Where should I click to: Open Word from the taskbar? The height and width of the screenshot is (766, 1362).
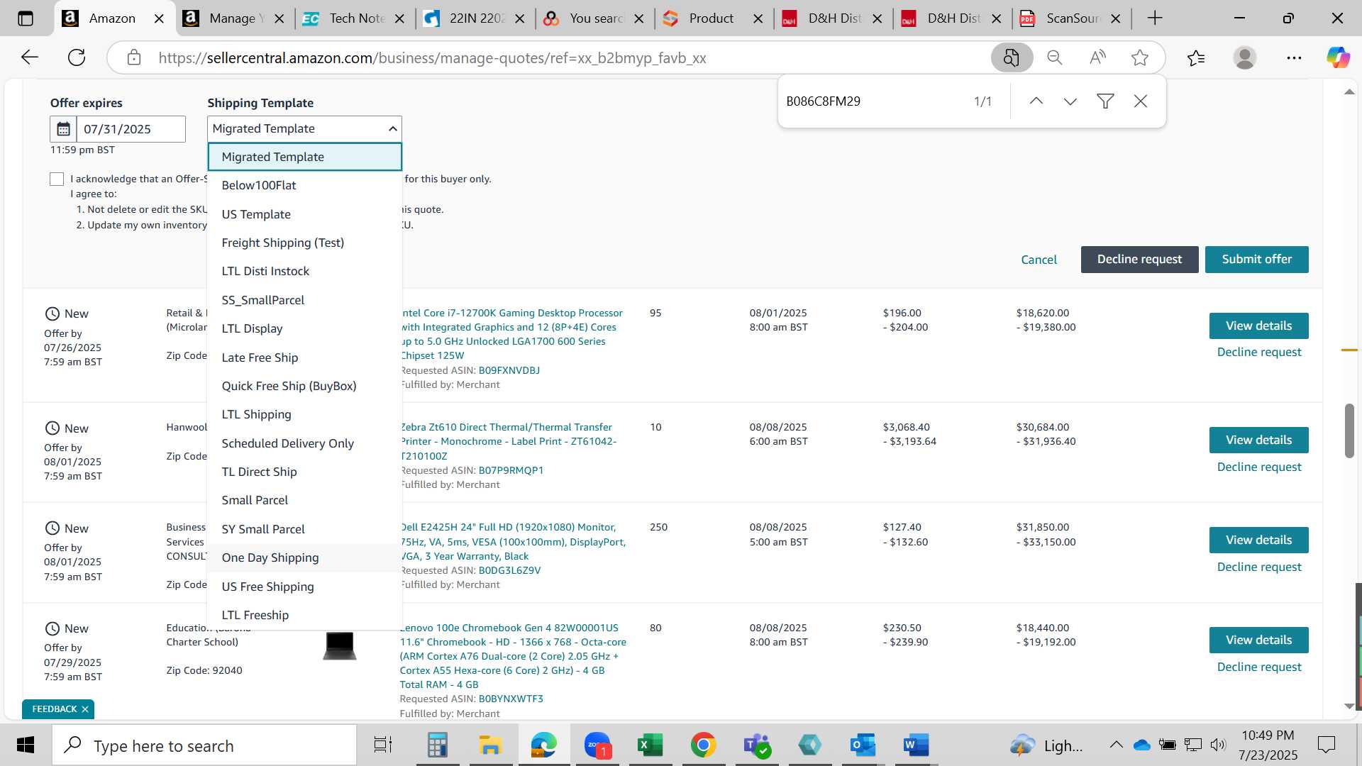[916, 745]
